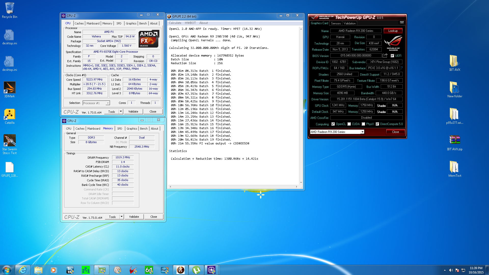The image size is (489, 275).
Task: Open the Catzilla desktop shortcut
Action: point(9,116)
